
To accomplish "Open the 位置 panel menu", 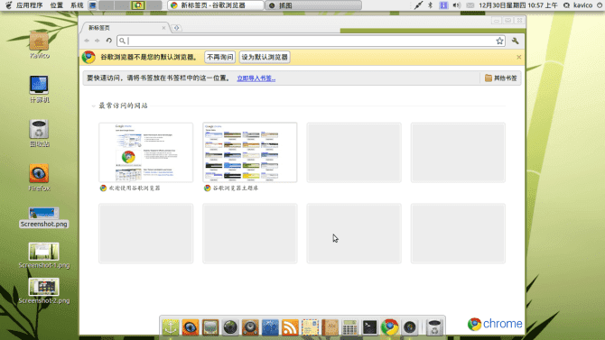I will click(56, 5).
